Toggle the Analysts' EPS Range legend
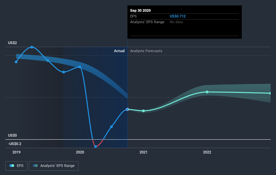Screen dimensions: 276x175 (x=54, y=166)
